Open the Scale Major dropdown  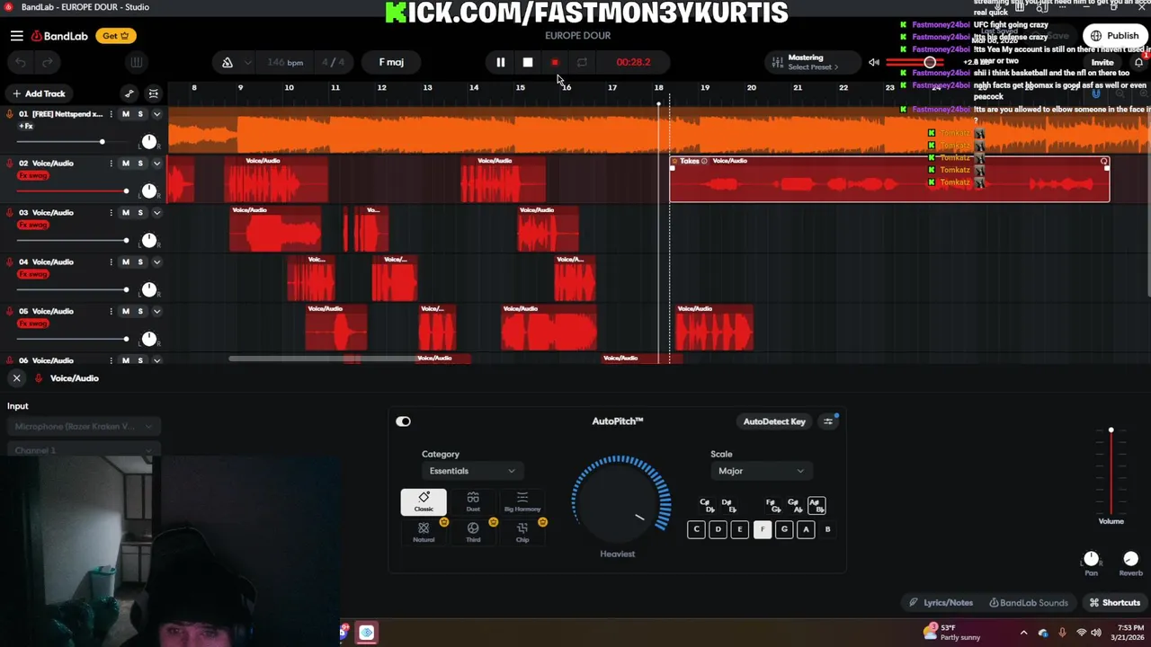click(x=760, y=471)
